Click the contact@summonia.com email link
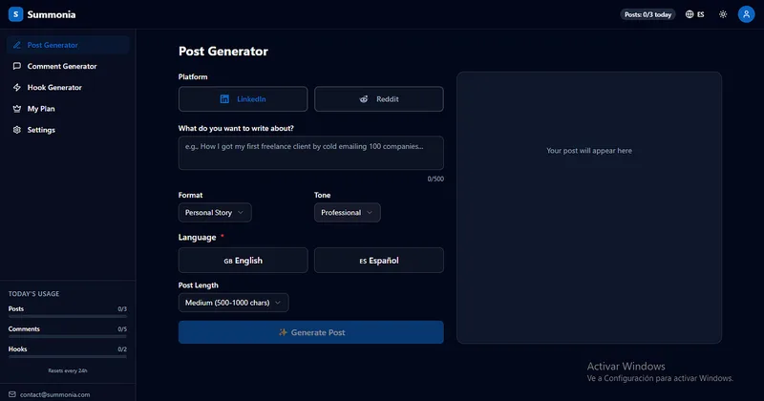 coord(55,394)
